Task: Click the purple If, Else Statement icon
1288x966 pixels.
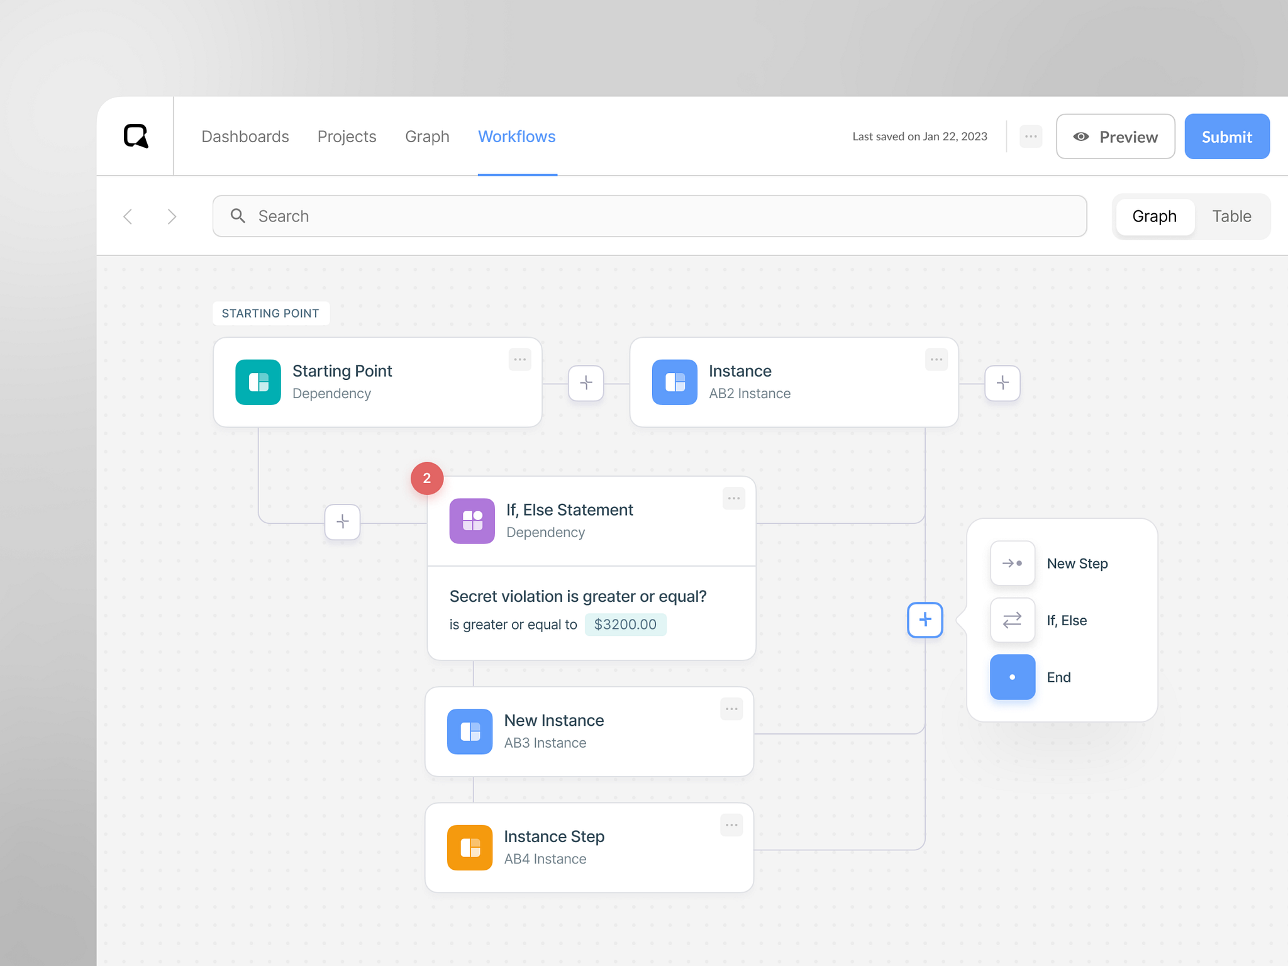Action: [472, 521]
